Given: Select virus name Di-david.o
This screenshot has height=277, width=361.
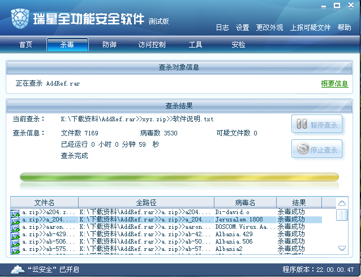Looking at the screenshot, I should click(x=232, y=212).
